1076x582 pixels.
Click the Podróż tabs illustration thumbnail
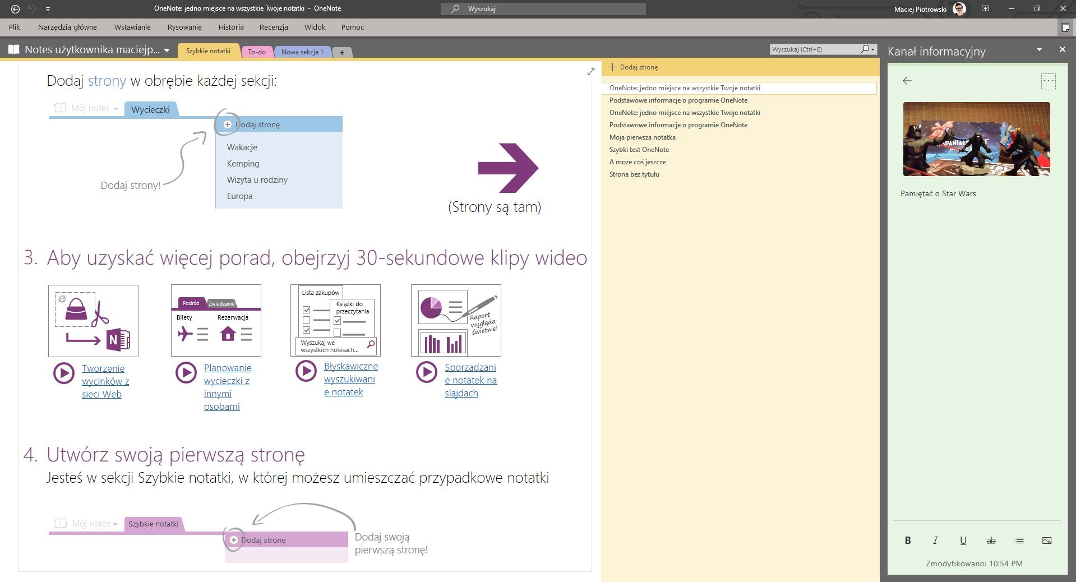coord(216,320)
